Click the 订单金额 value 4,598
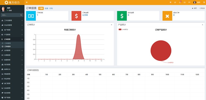The height and width of the screenshot is (100, 206). [x=85, y=15]
